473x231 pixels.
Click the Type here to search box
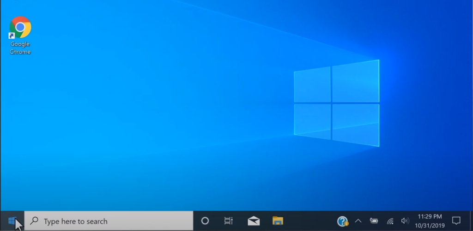click(109, 221)
